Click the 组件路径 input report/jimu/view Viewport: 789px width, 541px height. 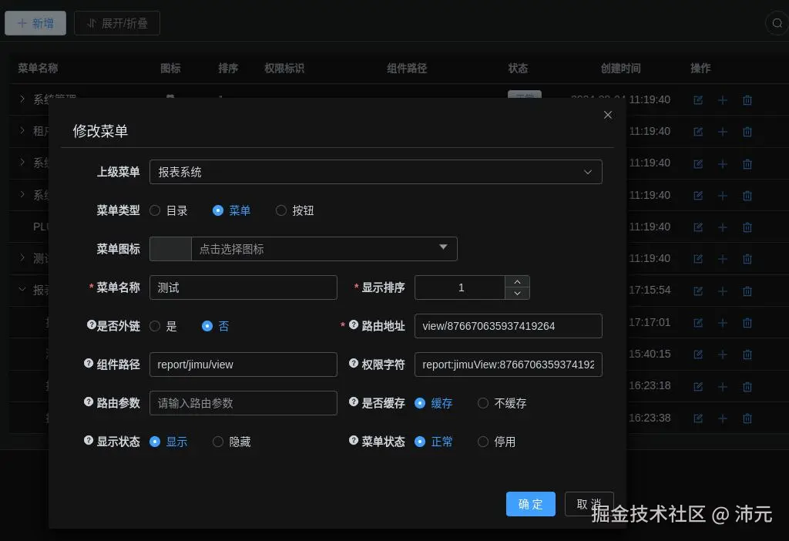pos(243,365)
